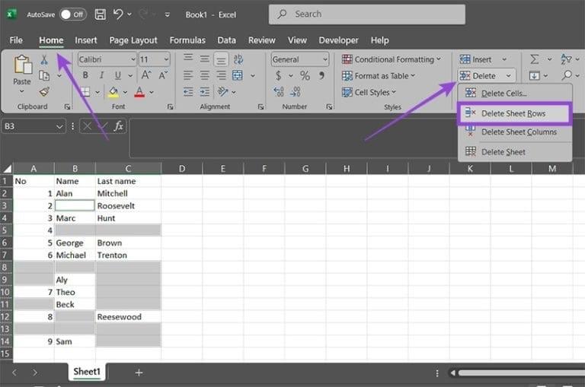Screen dimensions: 585x387
Task: Click in the Search box
Action: [x=366, y=14]
